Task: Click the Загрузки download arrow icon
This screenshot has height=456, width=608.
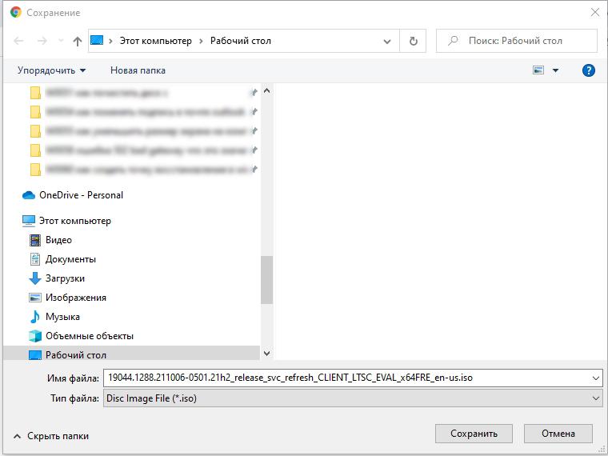Action: click(35, 278)
